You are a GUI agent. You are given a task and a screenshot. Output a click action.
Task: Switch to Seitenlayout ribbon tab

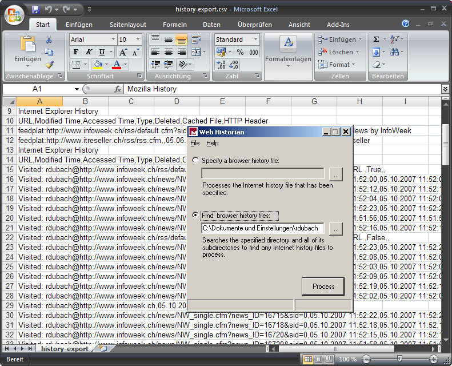pyautogui.click(x=128, y=25)
